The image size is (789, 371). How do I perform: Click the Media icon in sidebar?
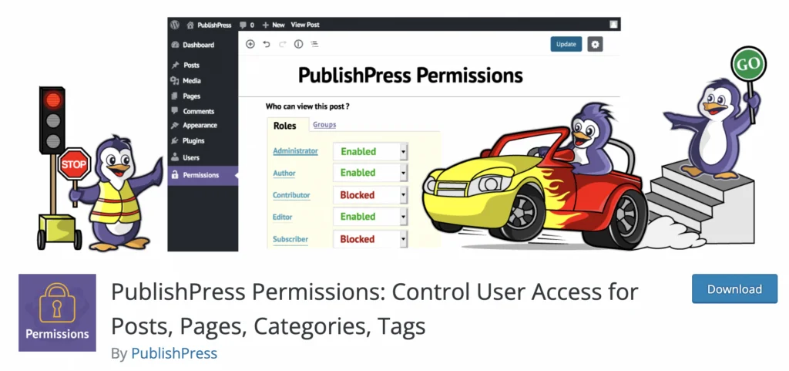coord(175,80)
